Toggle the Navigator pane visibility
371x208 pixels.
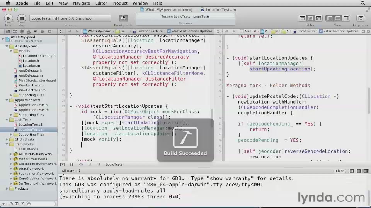(330, 18)
